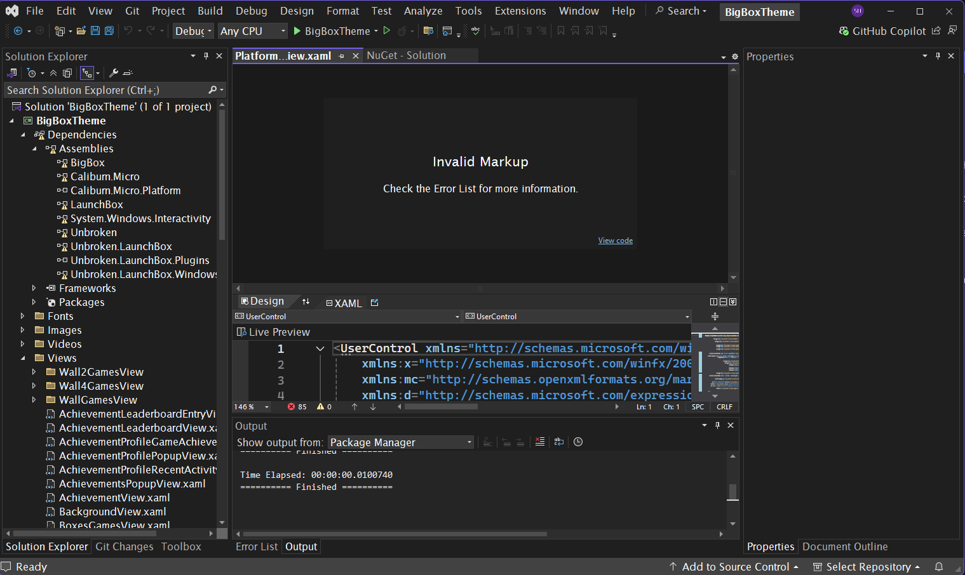965x575 pixels.
Task: Expand the Frameworks tree node
Action: [x=34, y=288]
